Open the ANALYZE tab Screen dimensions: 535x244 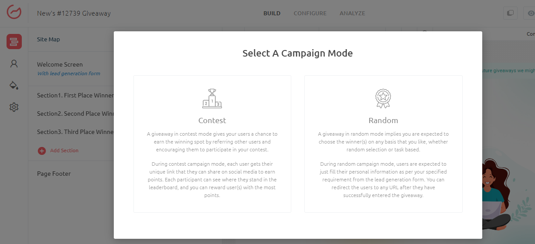click(352, 13)
